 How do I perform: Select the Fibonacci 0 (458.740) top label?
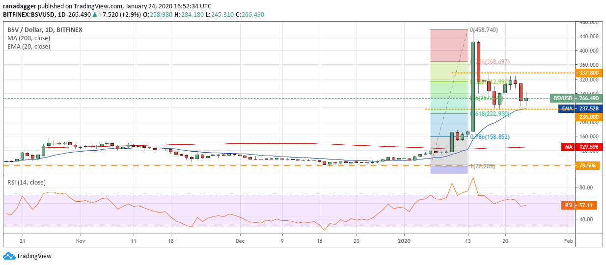pyautogui.click(x=483, y=30)
